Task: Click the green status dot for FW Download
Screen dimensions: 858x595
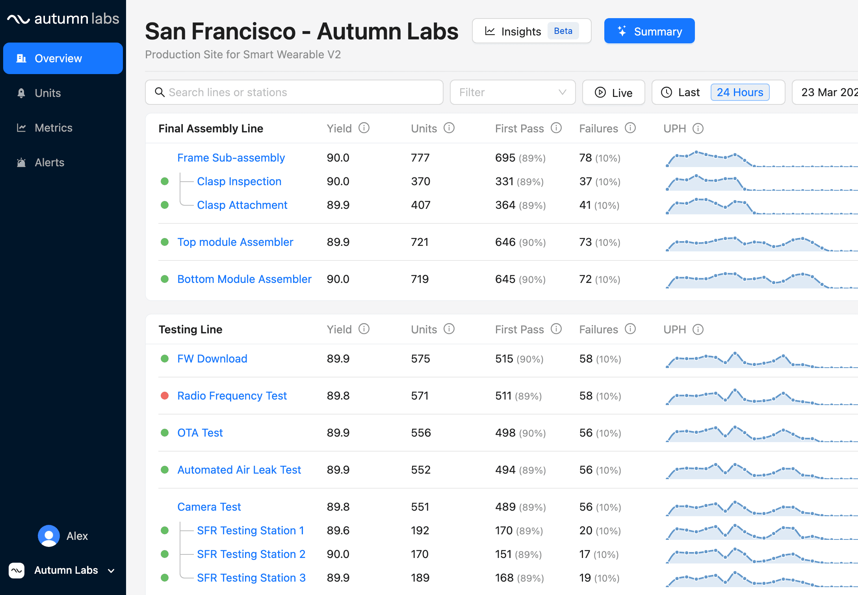Action: coord(165,359)
